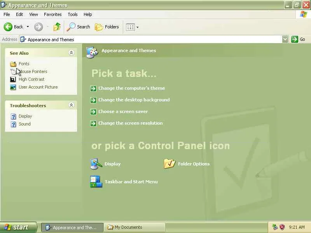This screenshot has width=311, height=233.
Task: Click the Folder Options icon
Action: pos(169,163)
